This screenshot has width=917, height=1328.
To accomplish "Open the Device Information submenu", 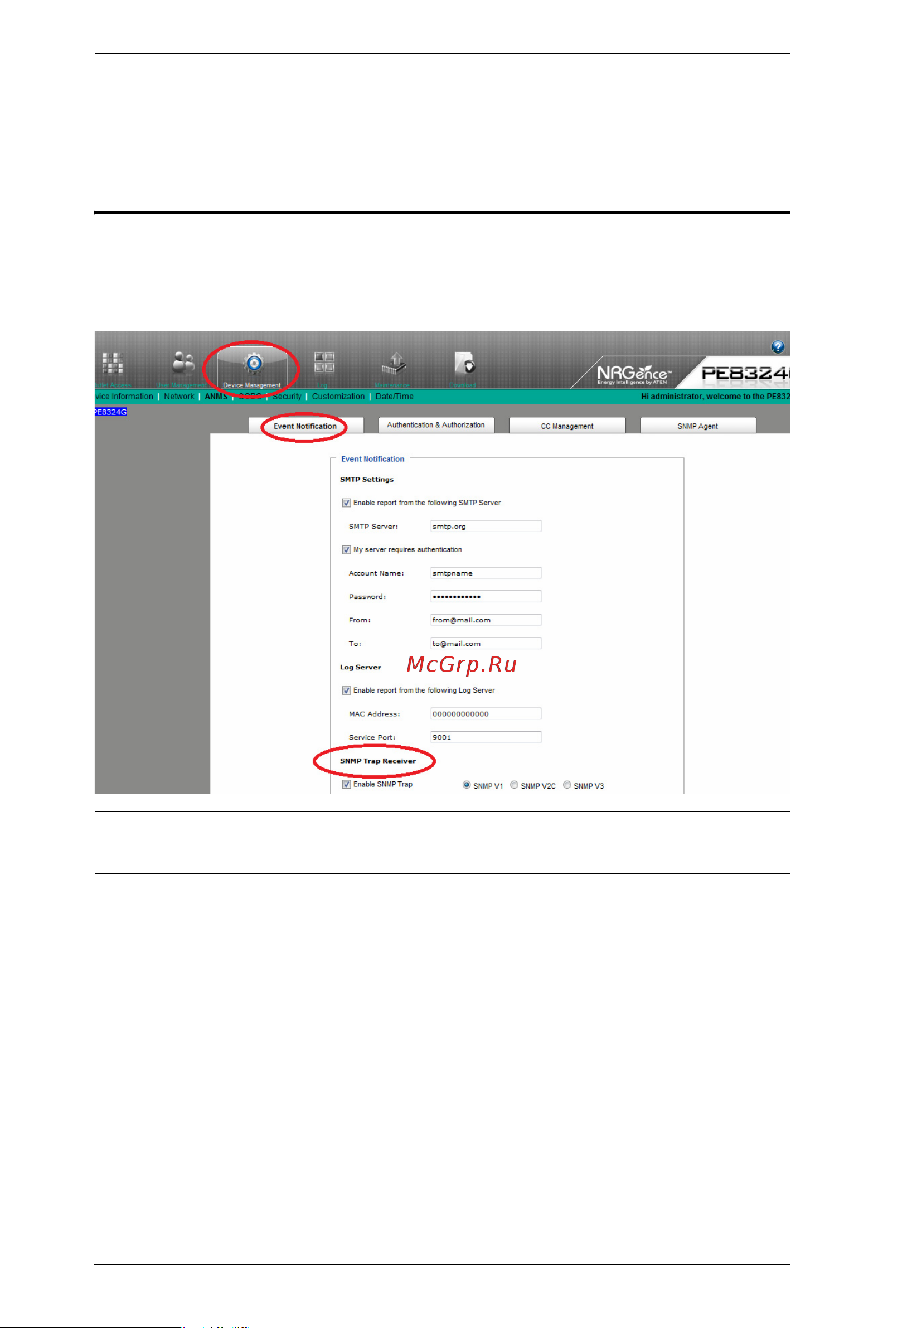I will pos(124,397).
